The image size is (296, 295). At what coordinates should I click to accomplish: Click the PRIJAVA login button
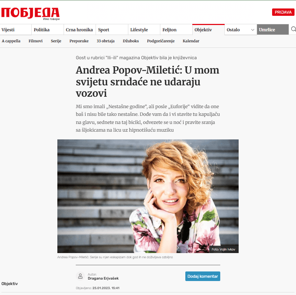coord(283,12)
